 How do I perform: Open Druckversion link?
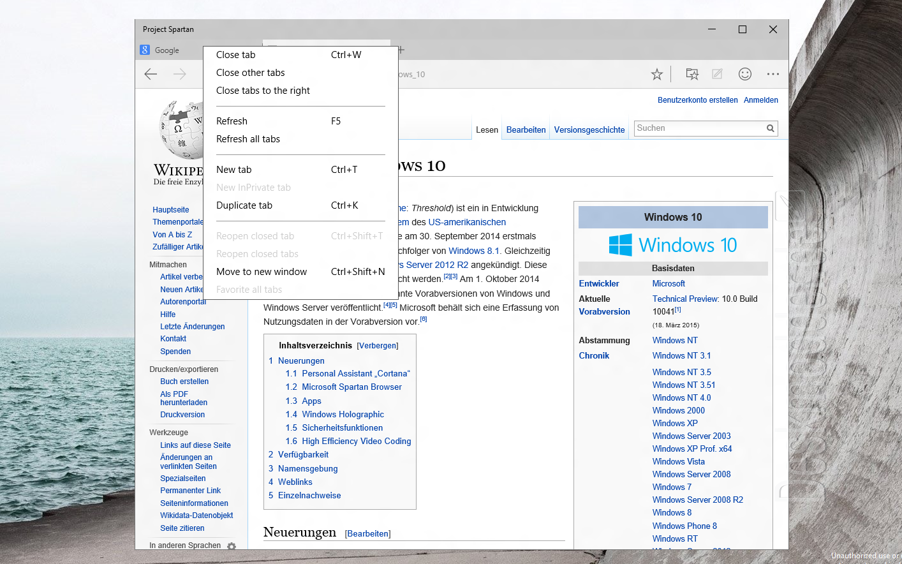click(182, 415)
